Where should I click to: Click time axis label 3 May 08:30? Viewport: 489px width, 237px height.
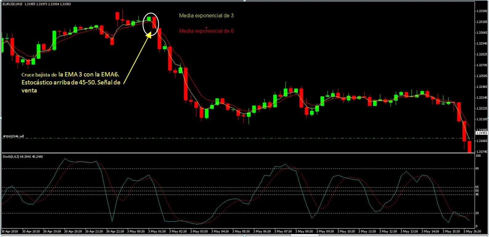304,231
